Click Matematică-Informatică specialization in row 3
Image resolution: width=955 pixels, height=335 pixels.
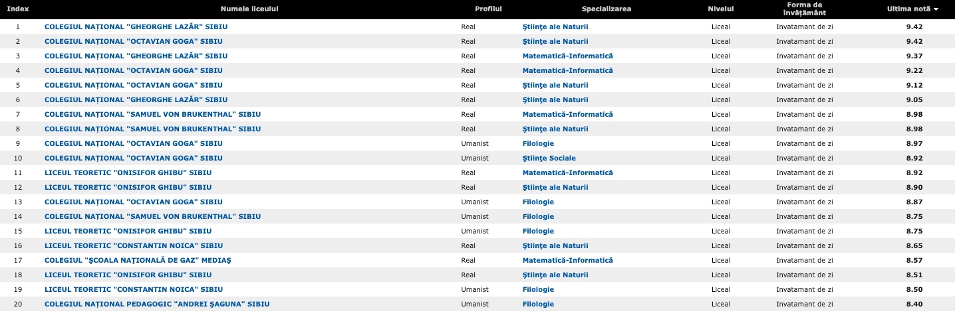(x=567, y=56)
